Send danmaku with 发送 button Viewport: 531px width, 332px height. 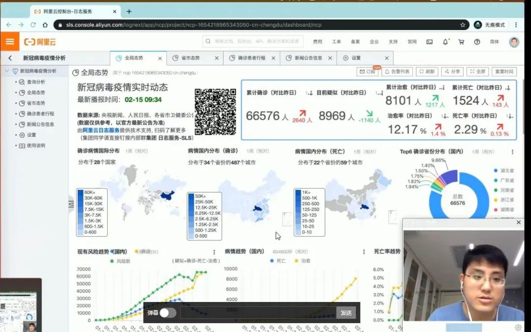tap(346, 313)
